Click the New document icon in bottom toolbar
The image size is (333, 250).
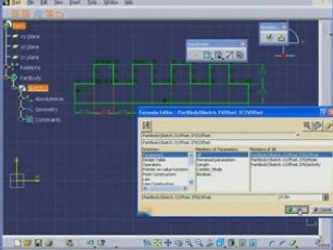point(17,243)
